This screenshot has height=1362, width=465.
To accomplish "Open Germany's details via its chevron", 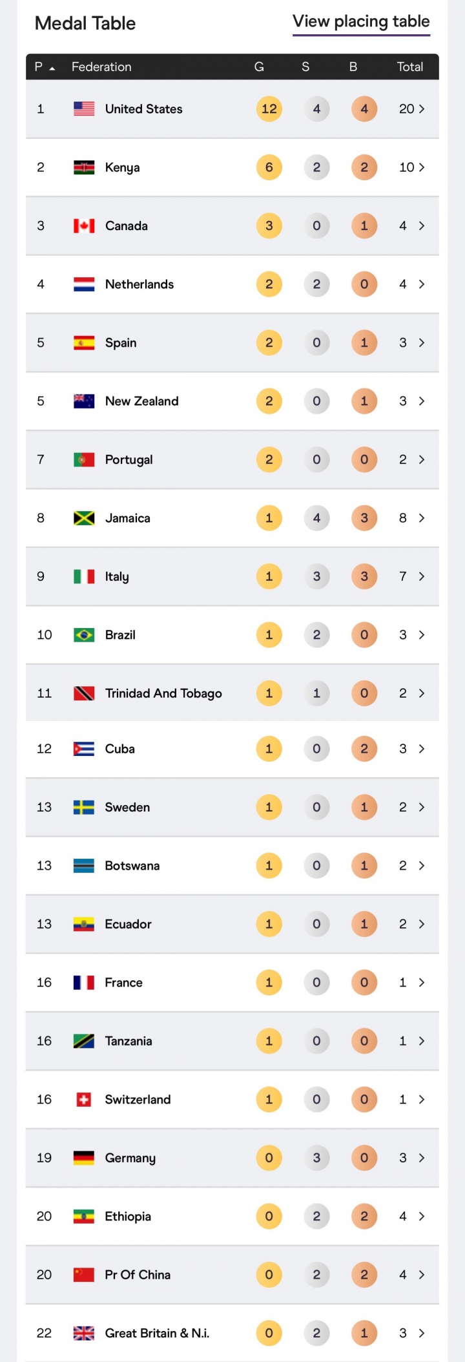I will click(422, 1158).
